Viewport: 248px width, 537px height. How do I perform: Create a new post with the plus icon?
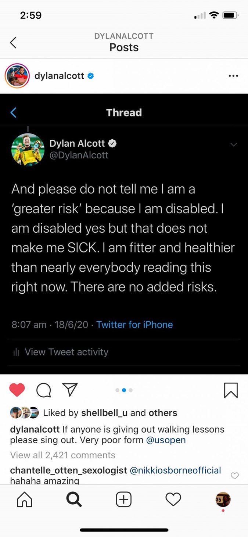(x=124, y=500)
